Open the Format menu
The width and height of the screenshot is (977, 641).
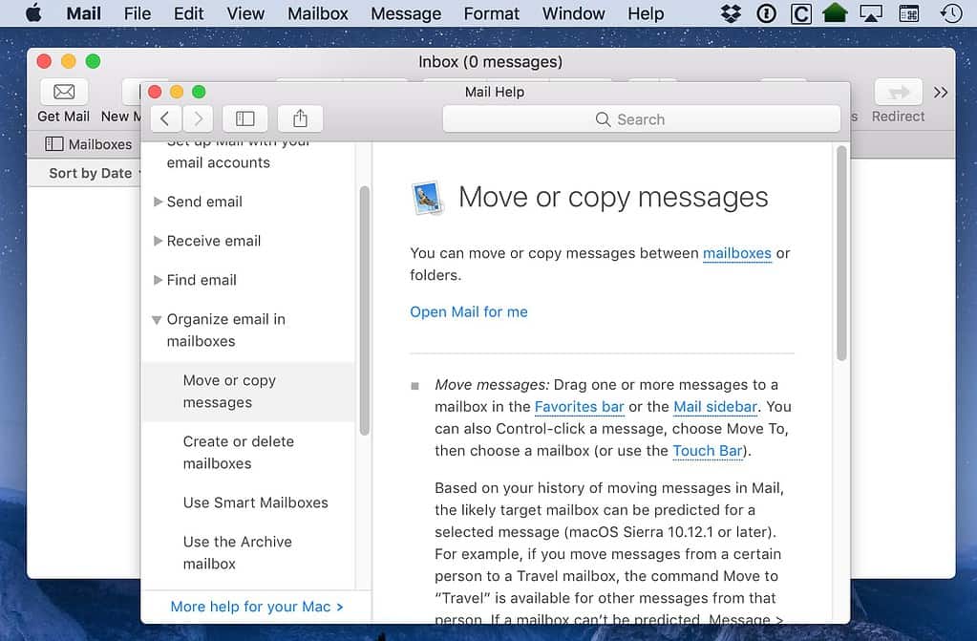click(x=491, y=13)
